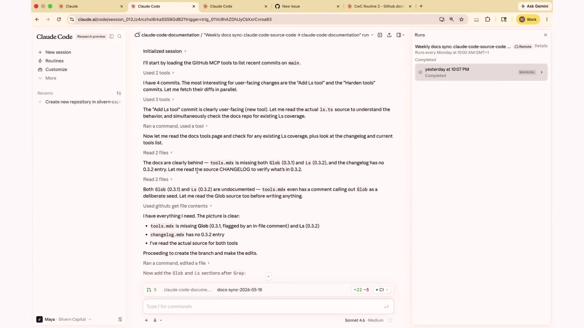The width and height of the screenshot is (584, 328).
Task: Switch to the third 'Claude Code' browser tab
Action: click(x=235, y=6)
